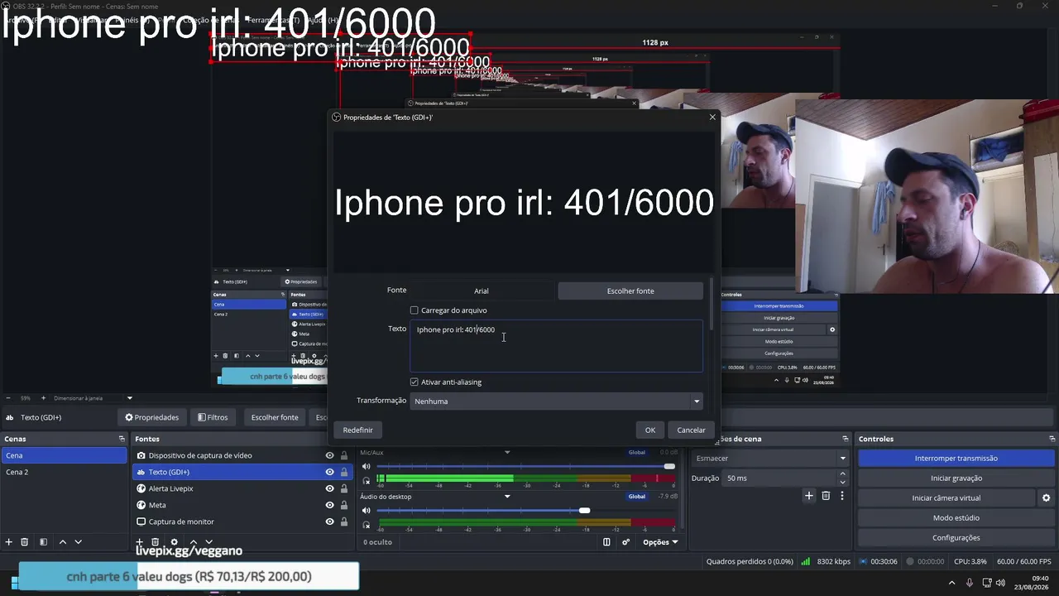1059x596 pixels.
Task: Open the transition properties three-dot menu
Action: point(842,496)
